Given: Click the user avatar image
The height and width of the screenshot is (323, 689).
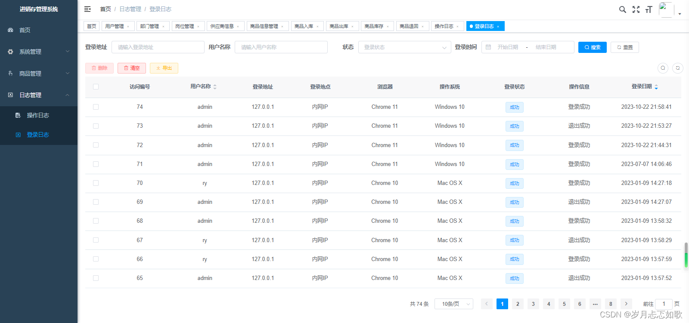Looking at the screenshot, I should click(666, 10).
